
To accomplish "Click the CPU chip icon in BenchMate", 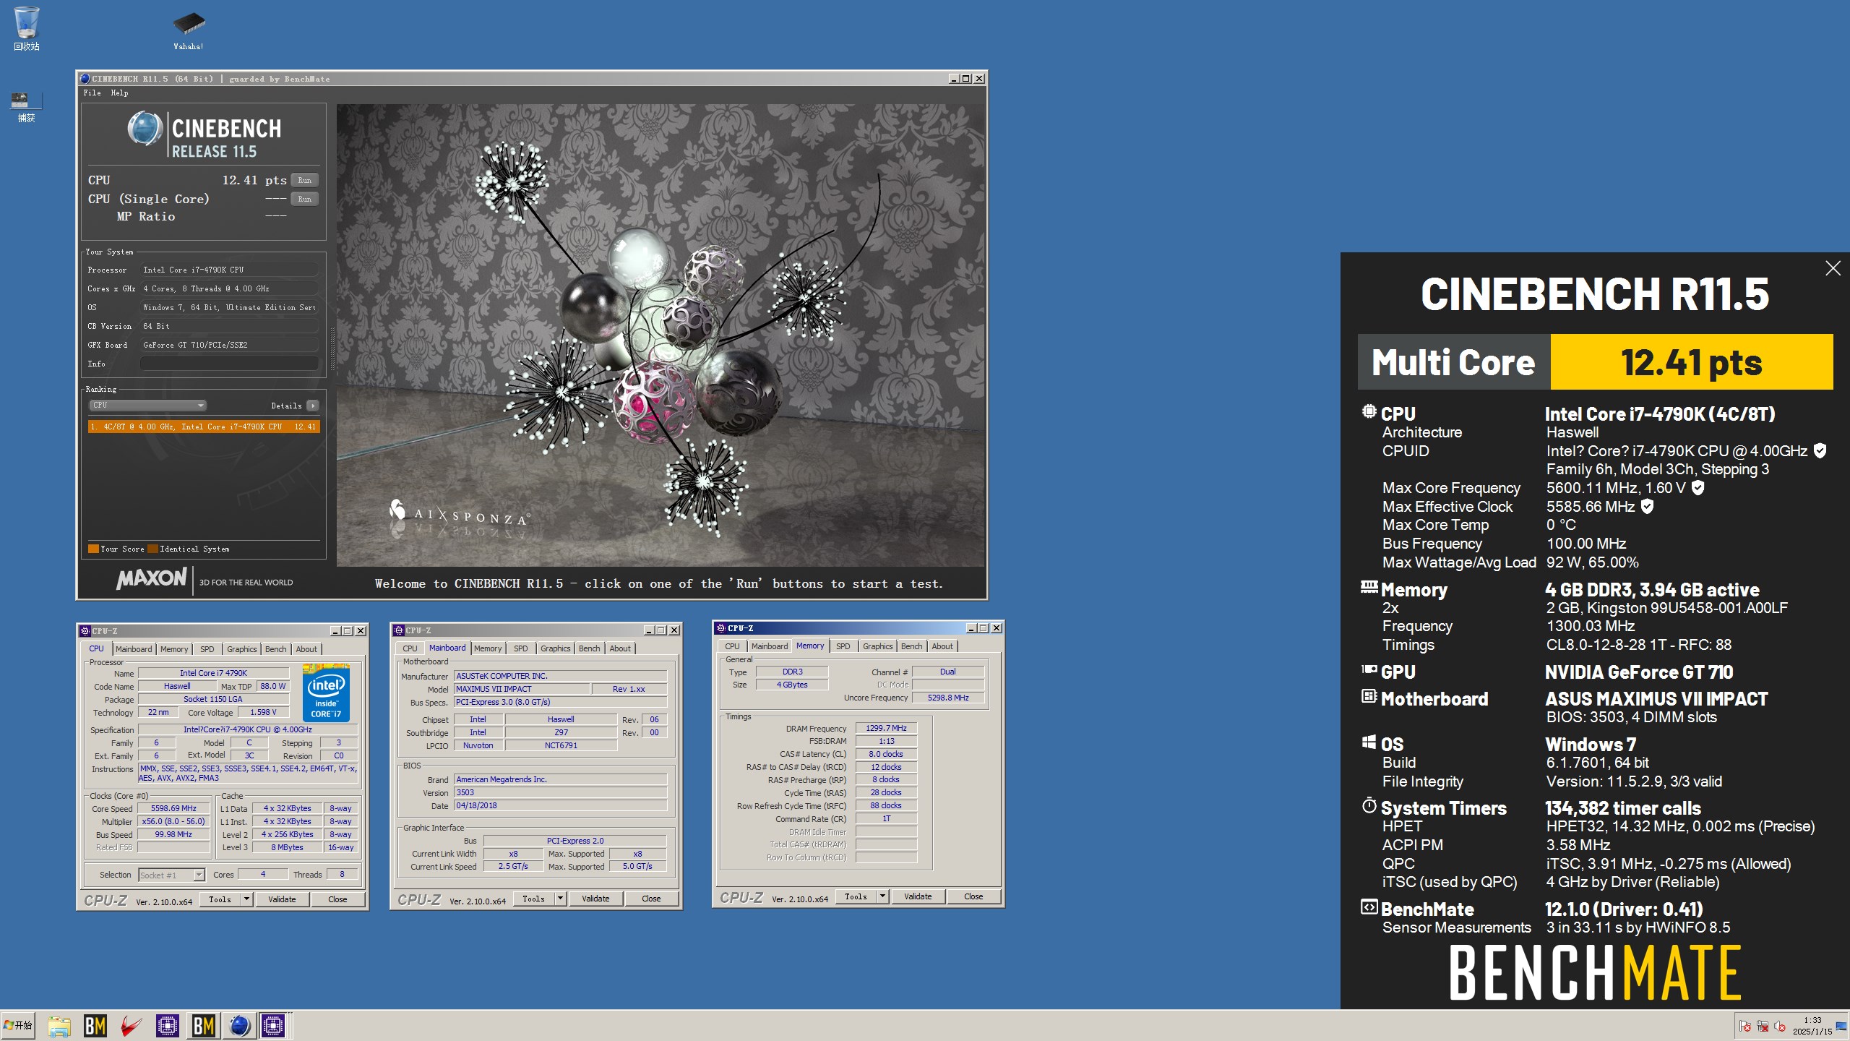I will pos(1369,411).
